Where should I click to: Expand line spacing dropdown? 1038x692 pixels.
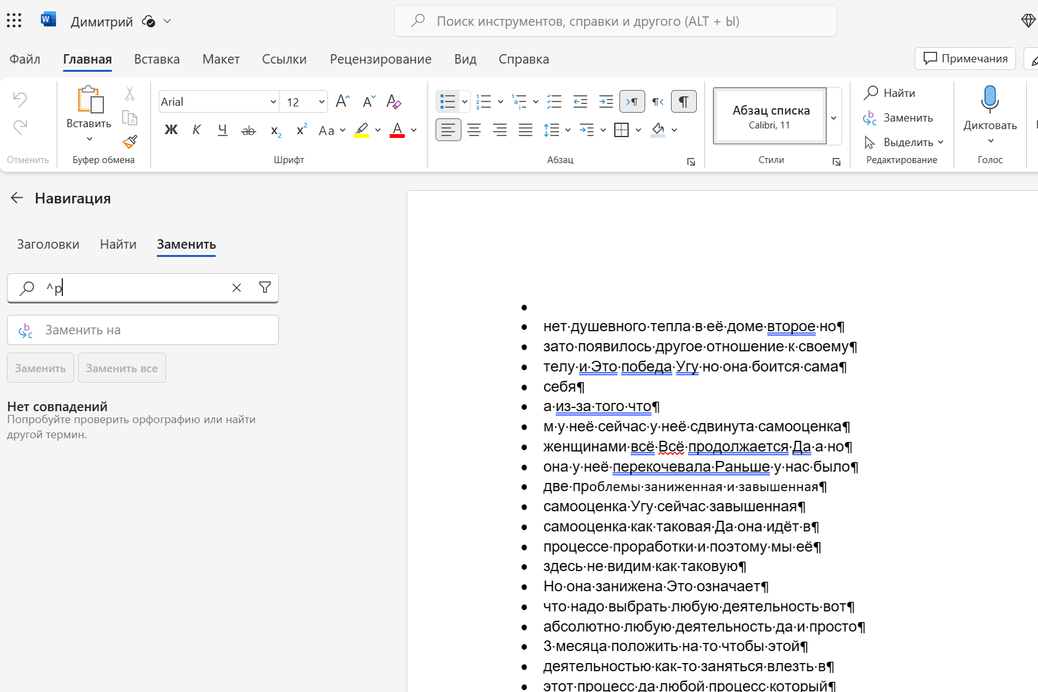(568, 130)
